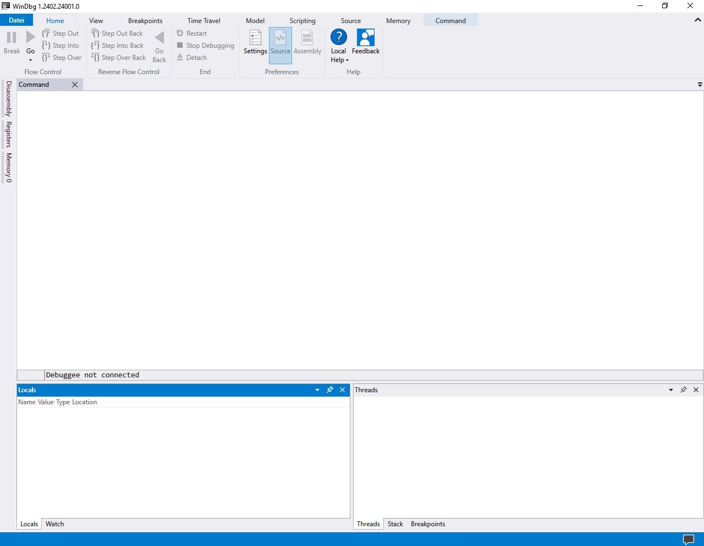The height and width of the screenshot is (546, 704).
Task: Click the WinDbg title bar app icon
Action: click(x=5, y=6)
